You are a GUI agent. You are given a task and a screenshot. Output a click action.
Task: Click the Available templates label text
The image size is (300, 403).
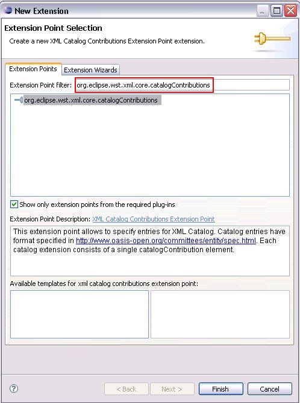104,284
